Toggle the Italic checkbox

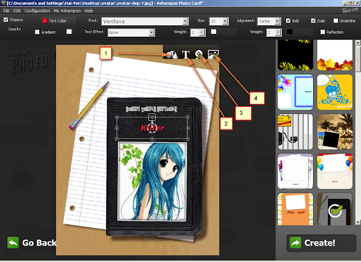click(x=313, y=21)
